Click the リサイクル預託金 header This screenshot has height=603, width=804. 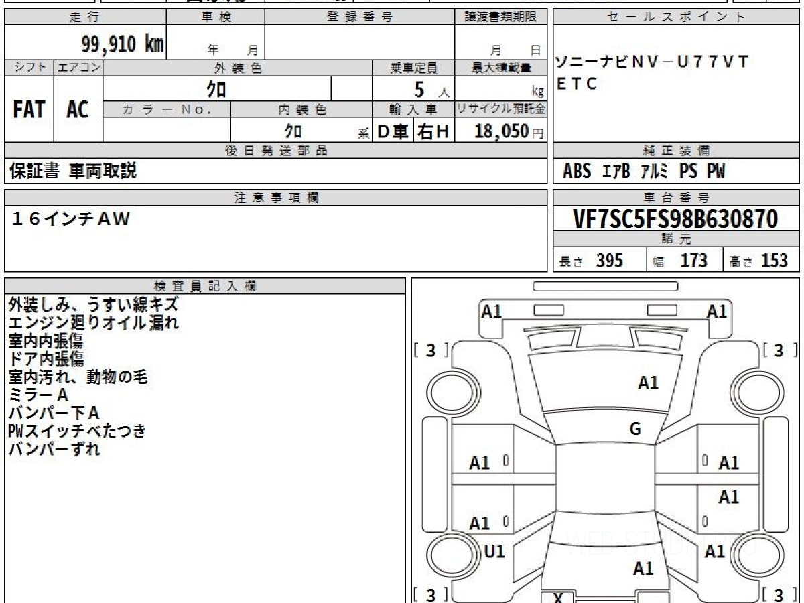point(501,109)
